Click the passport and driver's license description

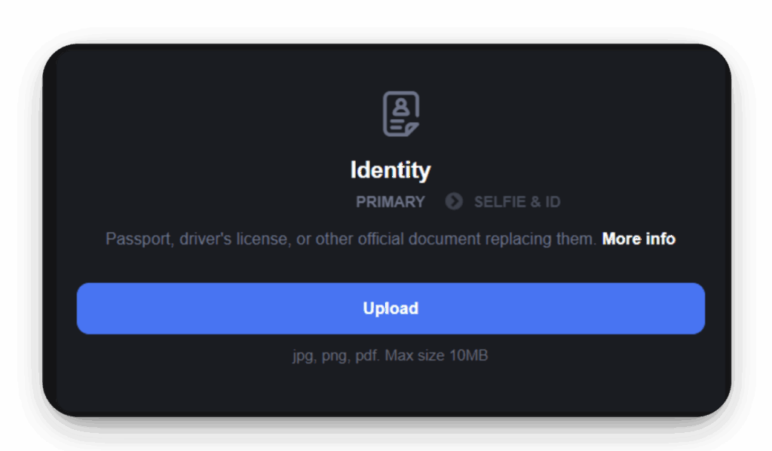click(x=351, y=239)
